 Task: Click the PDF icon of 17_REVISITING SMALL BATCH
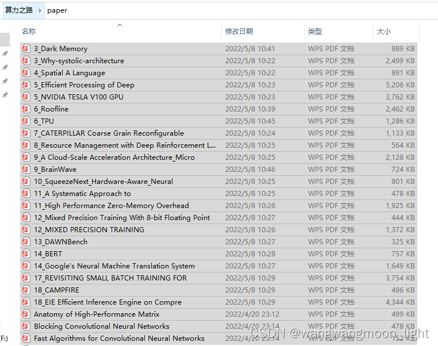click(26, 278)
